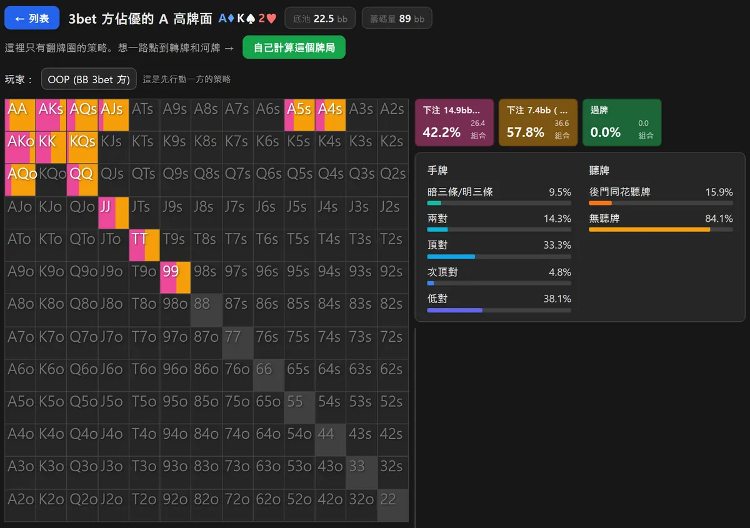Screen dimensions: 750x528
Task: Go back using the ← 列表 button
Action: pyautogui.click(x=32, y=18)
